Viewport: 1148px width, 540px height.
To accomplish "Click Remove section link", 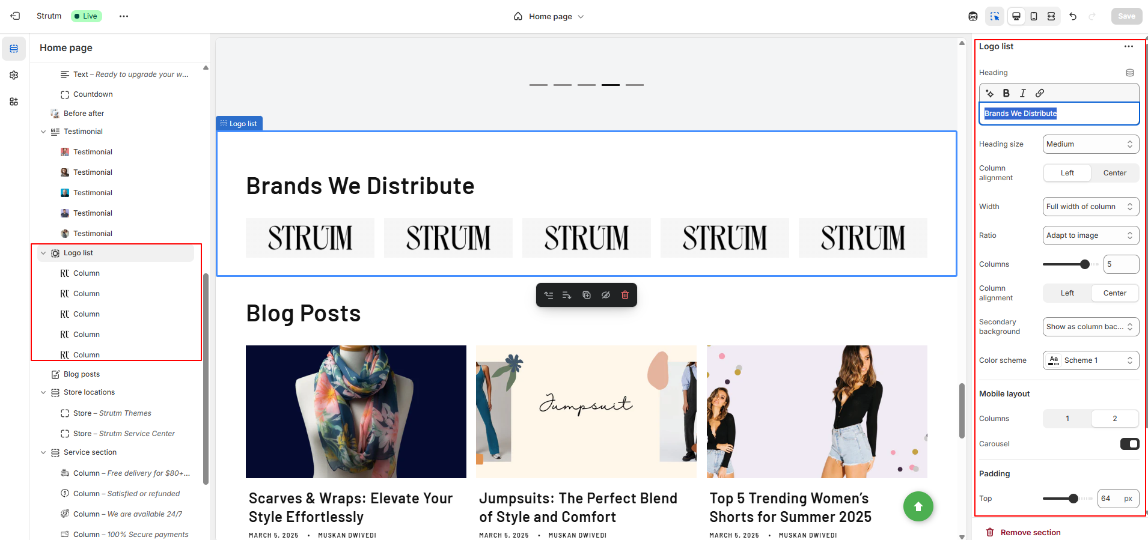I will click(1023, 533).
